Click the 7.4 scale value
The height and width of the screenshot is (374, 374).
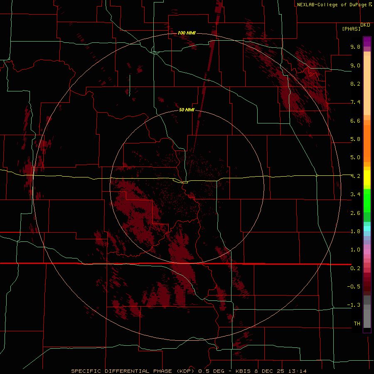[x=355, y=102]
